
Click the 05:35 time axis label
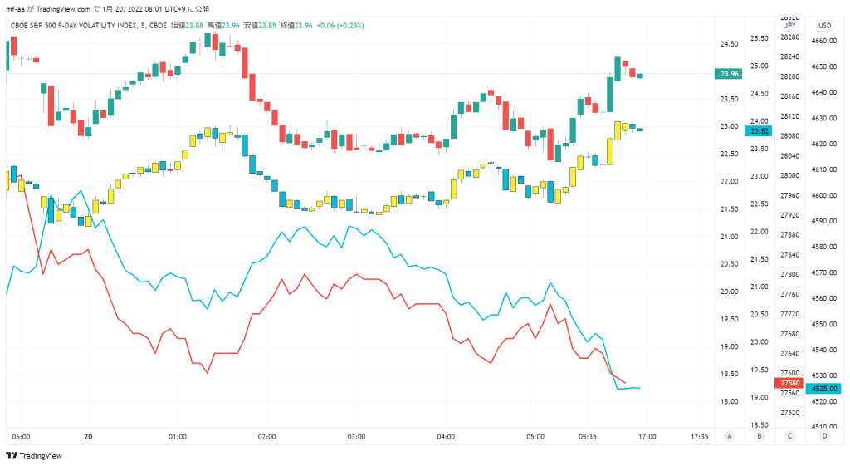[587, 437]
